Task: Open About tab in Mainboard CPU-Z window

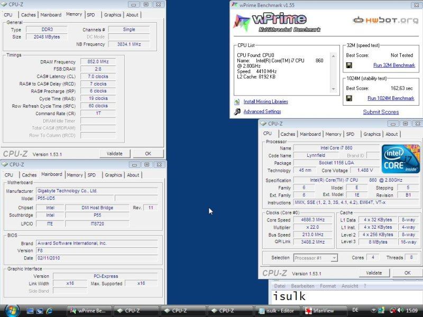Action: pyautogui.click(x=133, y=175)
